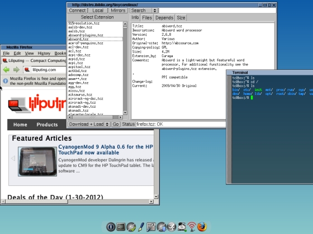This screenshot has height=234, width=313.
Task: Open the Editor pen icon in the dock
Action: [x=141, y=227]
